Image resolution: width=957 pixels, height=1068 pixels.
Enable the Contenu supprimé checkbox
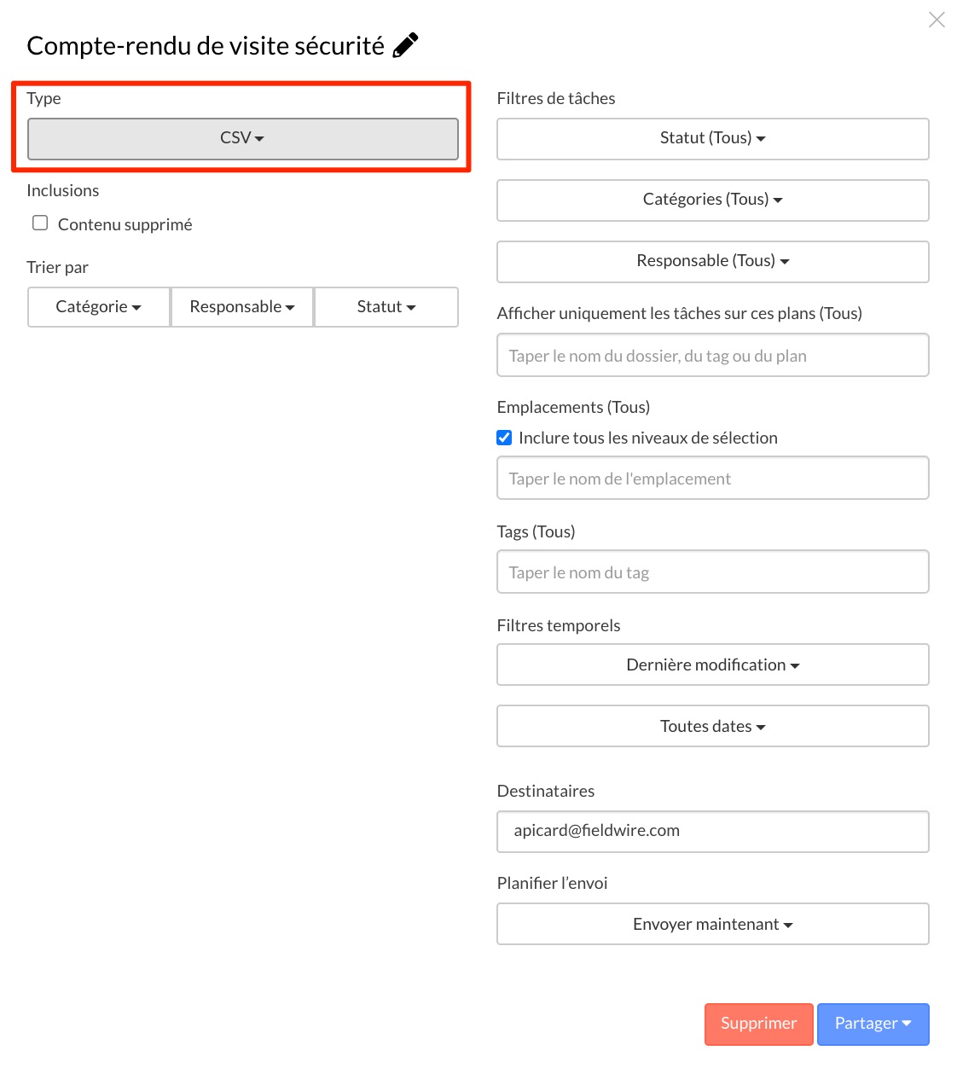(x=40, y=223)
